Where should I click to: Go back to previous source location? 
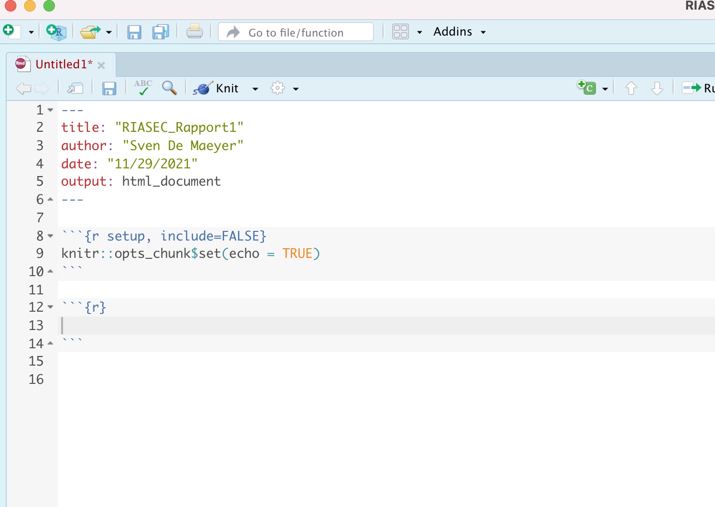pyautogui.click(x=23, y=89)
